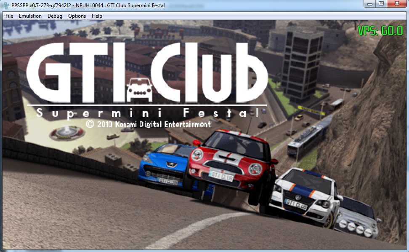The image size is (409, 252).
Task: Minimize the PPSSPP window
Action: point(369,4)
